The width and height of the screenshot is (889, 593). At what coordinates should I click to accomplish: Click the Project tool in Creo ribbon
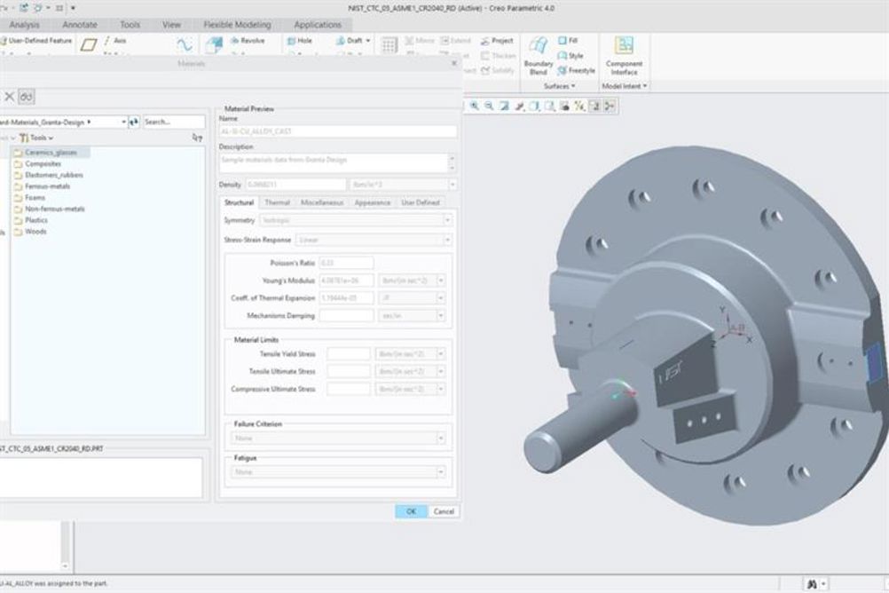(x=497, y=40)
